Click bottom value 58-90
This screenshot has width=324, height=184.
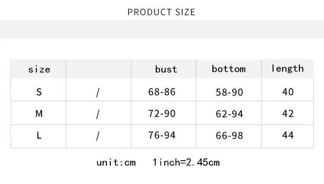229,92
